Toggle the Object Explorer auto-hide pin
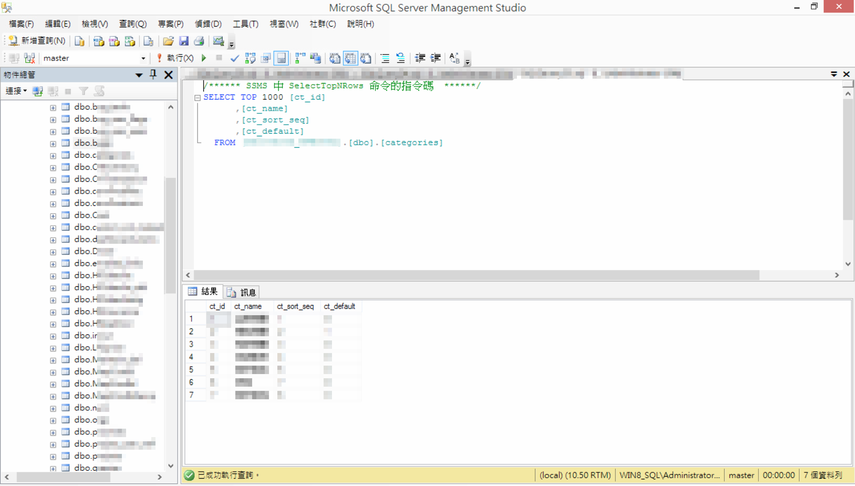The width and height of the screenshot is (855, 486). pyautogui.click(x=153, y=75)
